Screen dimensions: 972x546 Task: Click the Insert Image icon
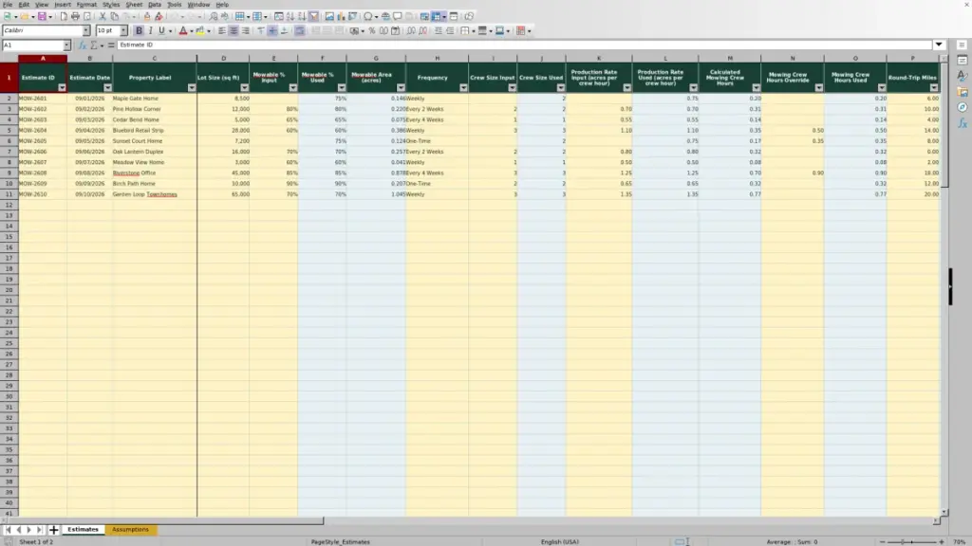329,16
